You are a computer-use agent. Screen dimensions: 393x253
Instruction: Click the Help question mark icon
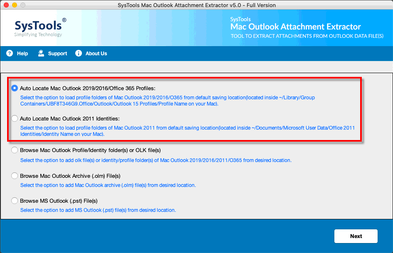click(10, 53)
